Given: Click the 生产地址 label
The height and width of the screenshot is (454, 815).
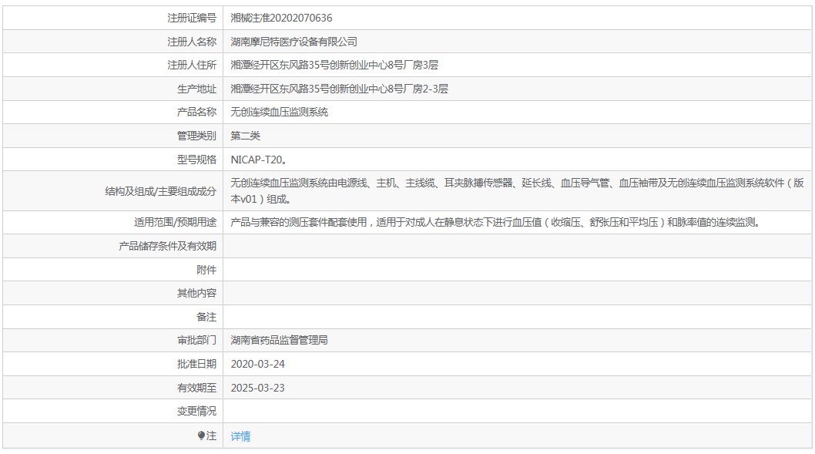Looking at the screenshot, I should [x=196, y=89].
